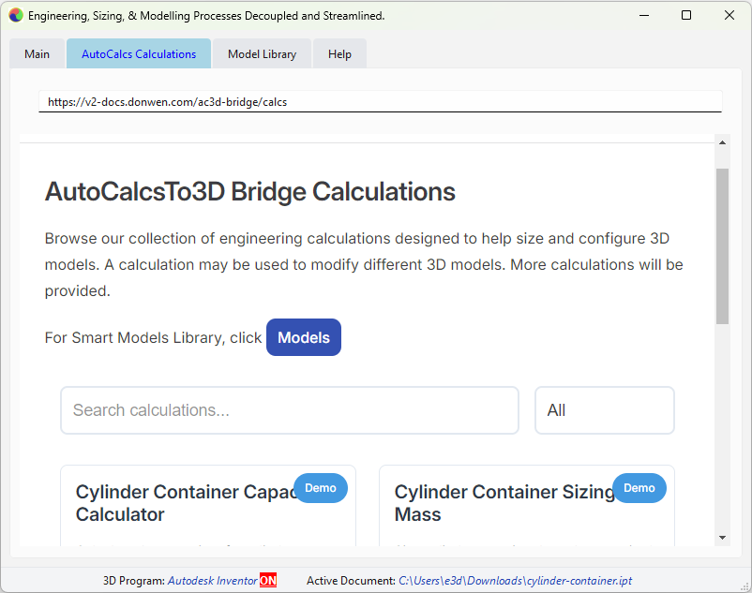Open the Model Library tab
Image resolution: width=752 pixels, height=593 pixels.
262,54
